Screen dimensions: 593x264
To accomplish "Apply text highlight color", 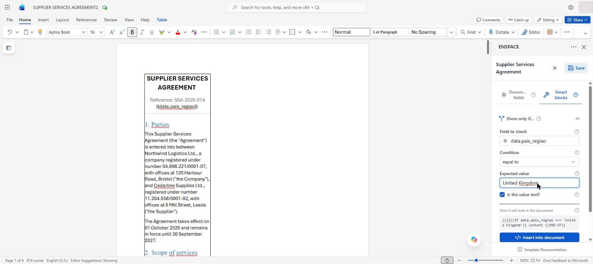I will point(161,32).
